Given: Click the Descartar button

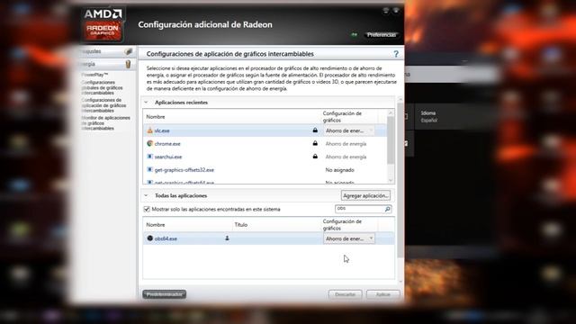Looking at the screenshot, I should 346,294.
